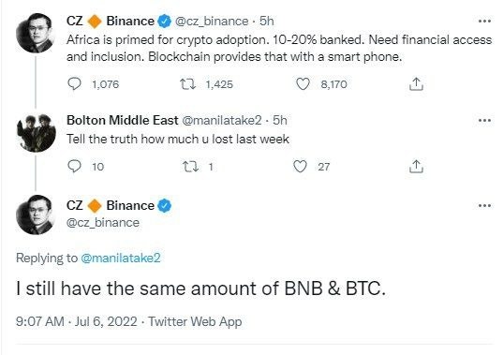
Task: View Bolton Middle East's avatar picture
Action: pyautogui.click(x=36, y=133)
